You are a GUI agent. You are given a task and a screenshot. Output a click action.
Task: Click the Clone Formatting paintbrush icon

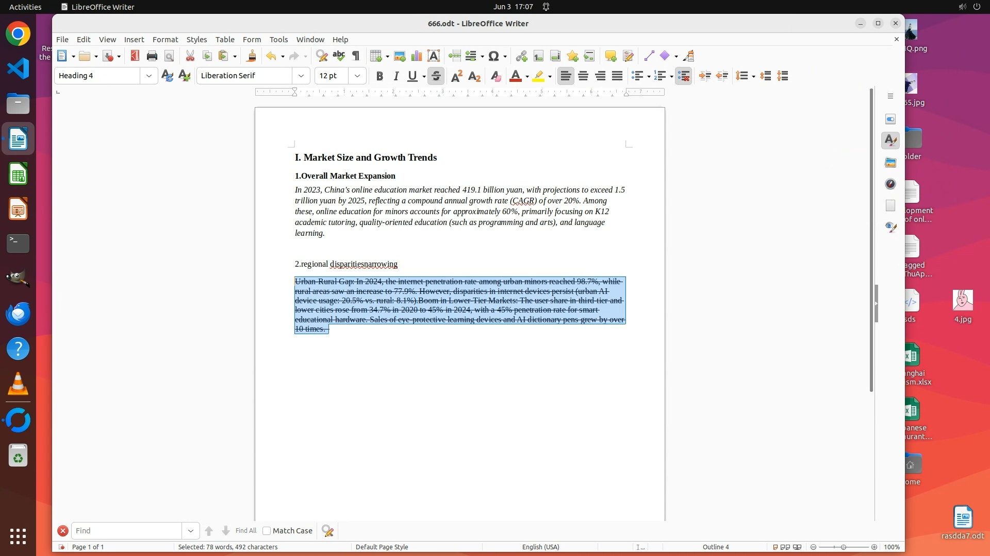tap(252, 56)
